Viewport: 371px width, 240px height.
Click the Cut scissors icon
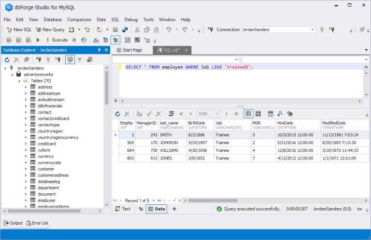click(x=137, y=29)
